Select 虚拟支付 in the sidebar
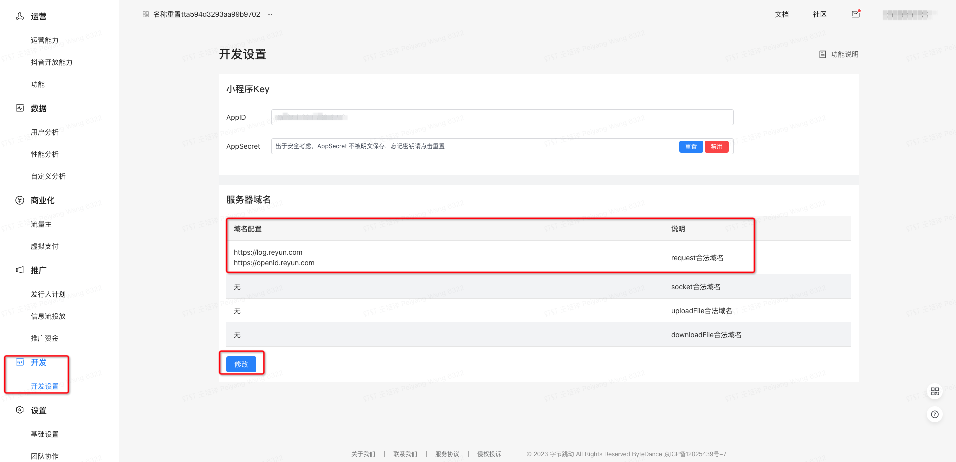Screen dimensions: 956x462 pos(45,246)
